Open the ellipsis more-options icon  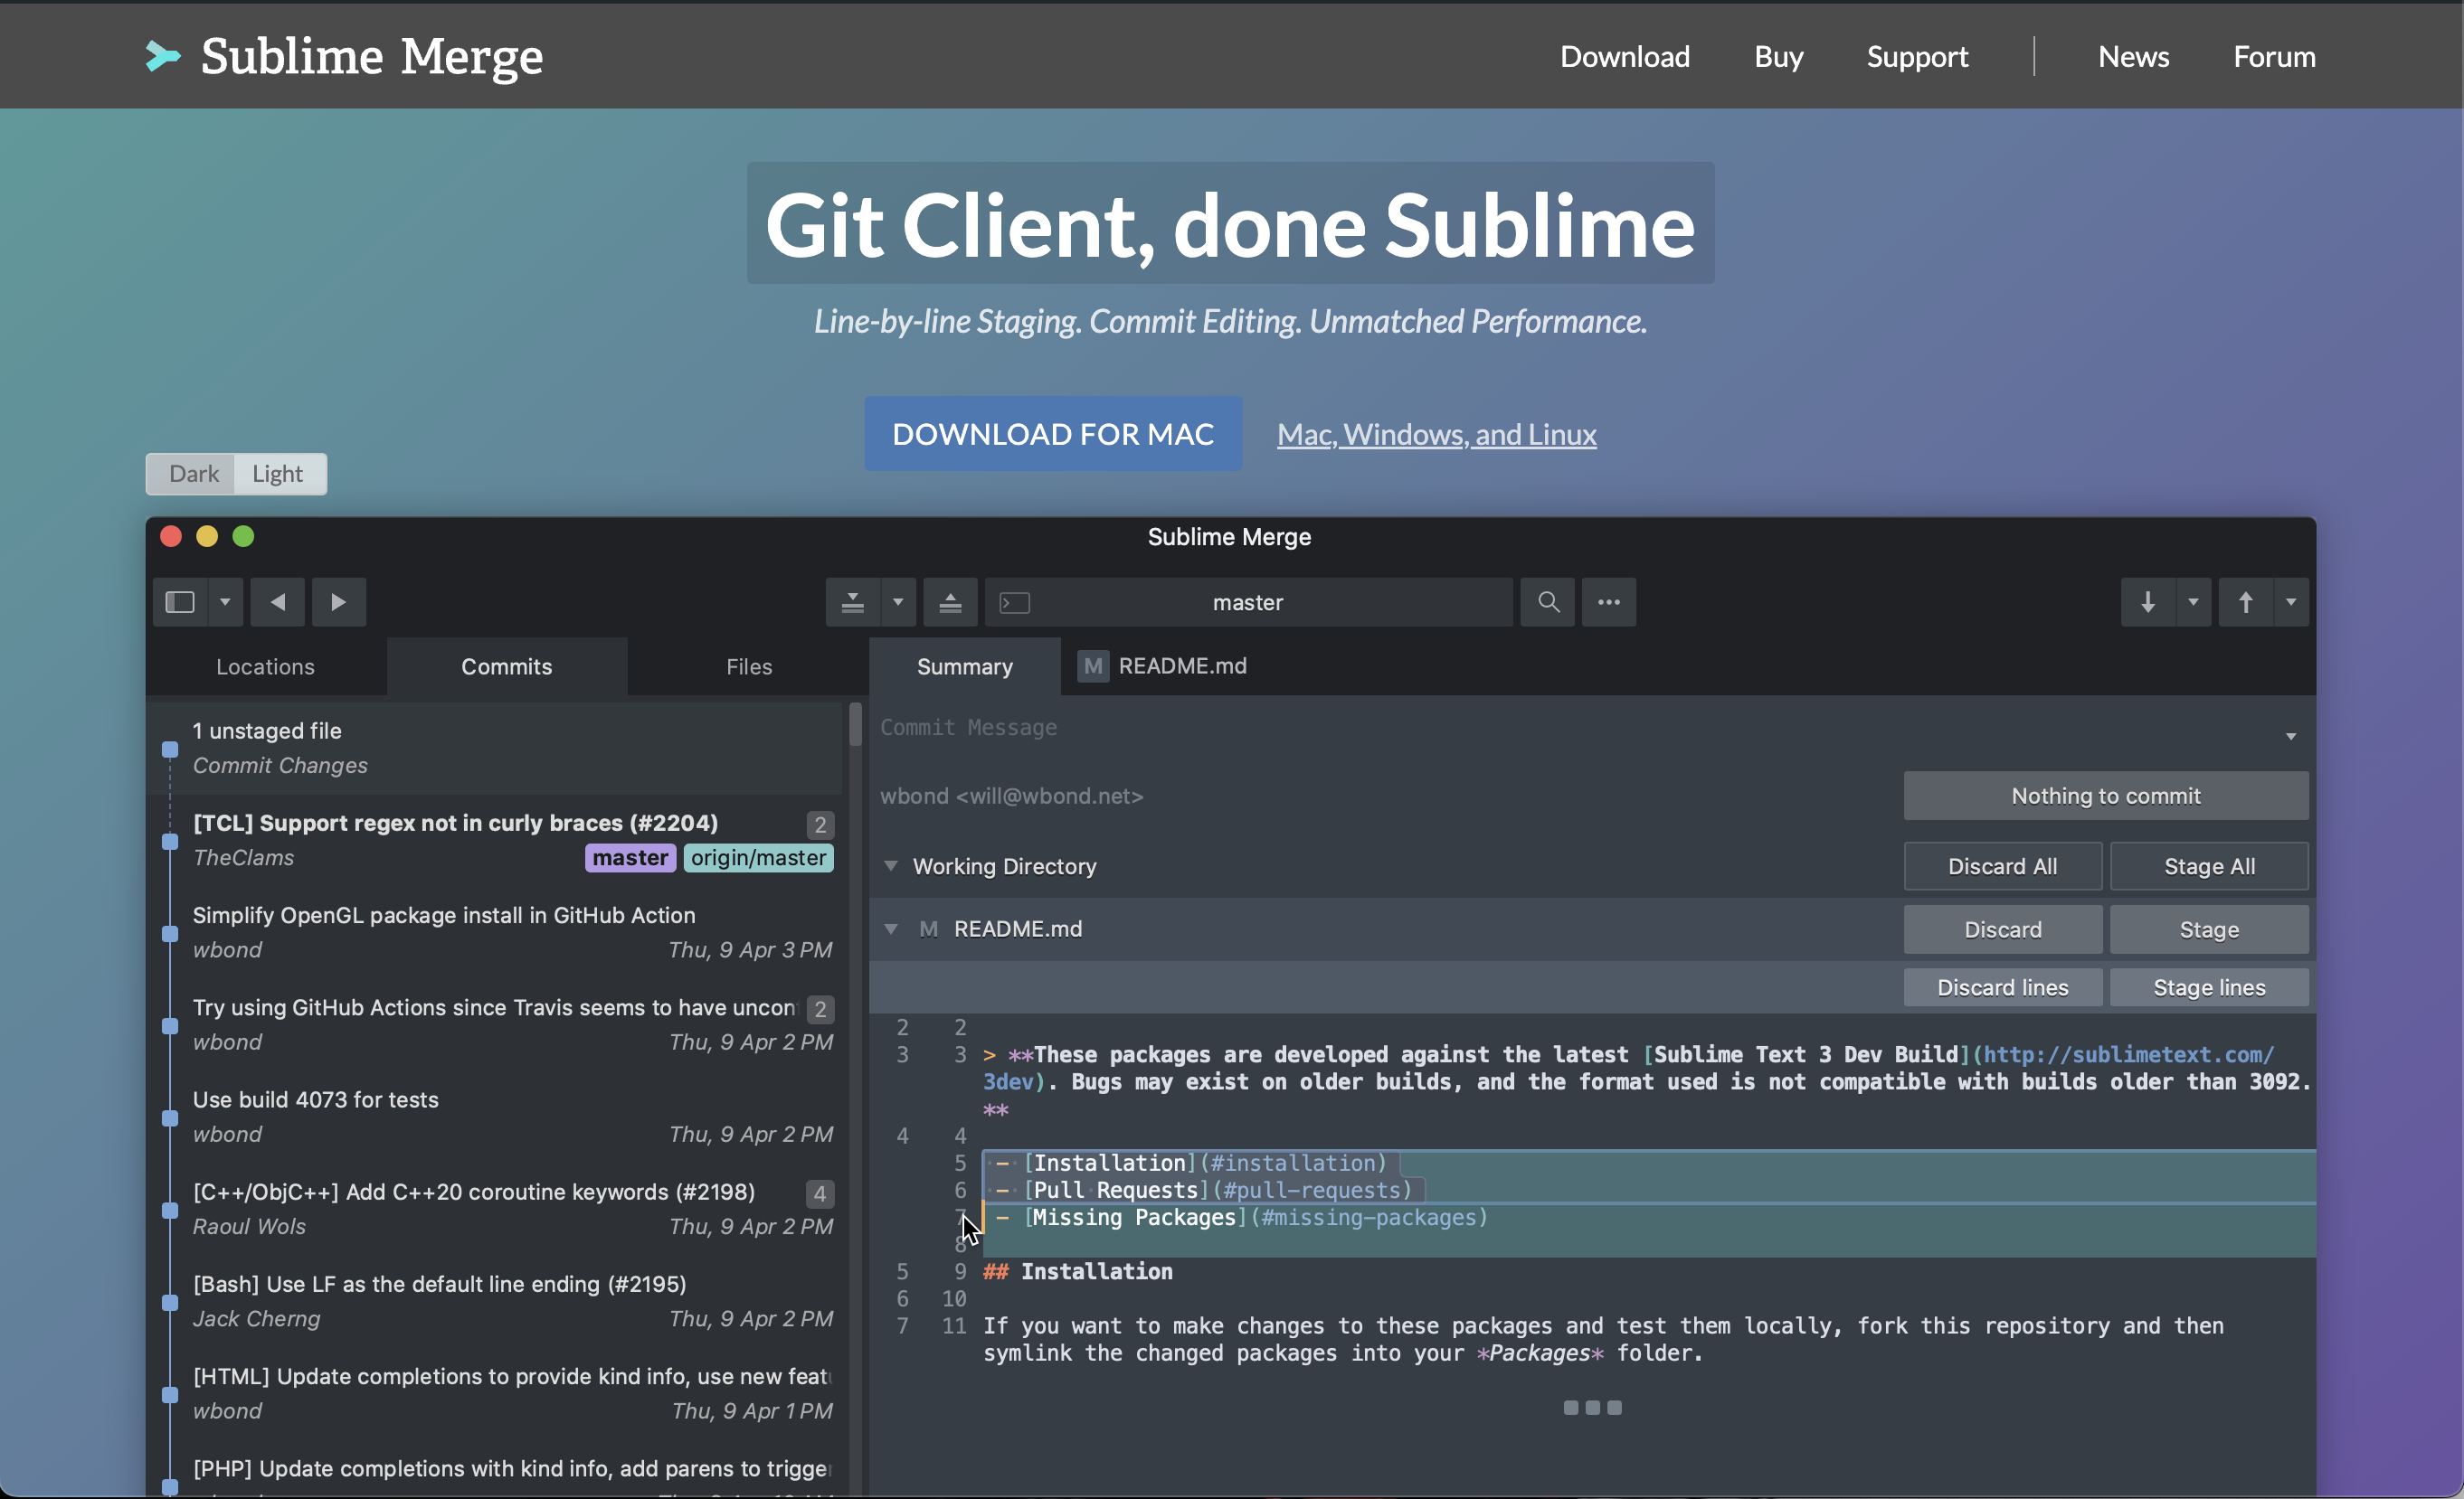(x=1608, y=601)
